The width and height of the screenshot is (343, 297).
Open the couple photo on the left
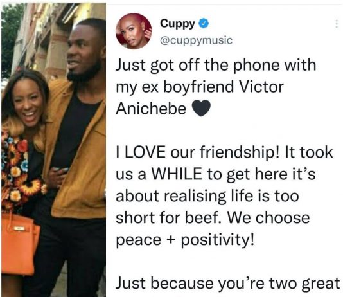[x=53, y=150]
